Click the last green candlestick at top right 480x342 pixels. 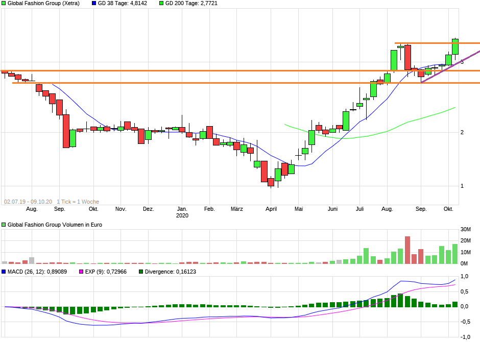tap(455, 47)
